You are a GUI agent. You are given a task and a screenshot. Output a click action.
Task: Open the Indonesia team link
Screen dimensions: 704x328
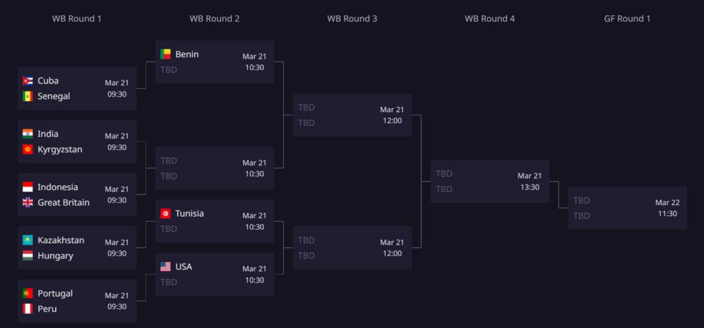[58, 187]
